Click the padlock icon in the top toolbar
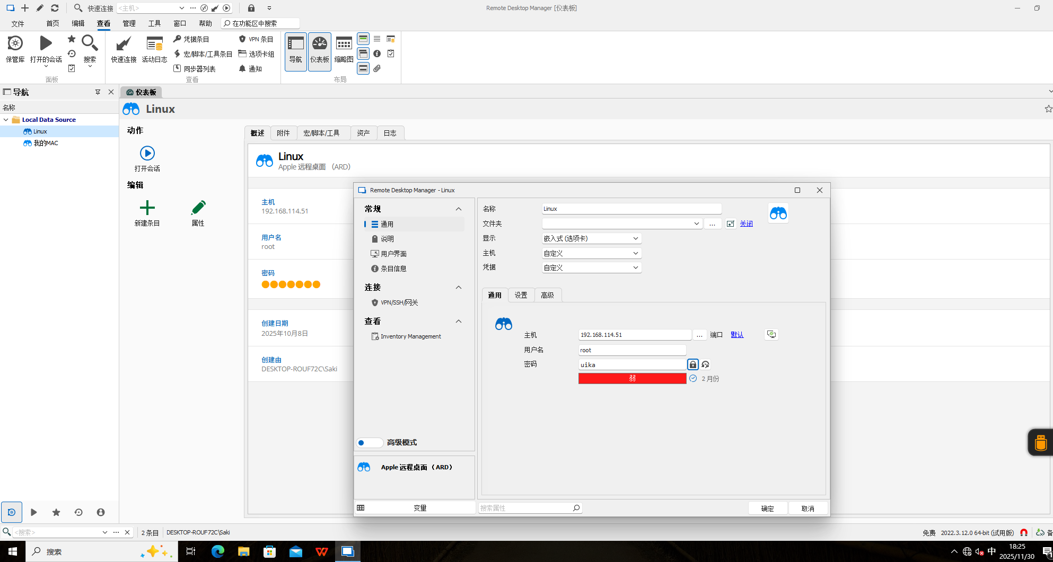This screenshot has height=562, width=1053. click(251, 8)
